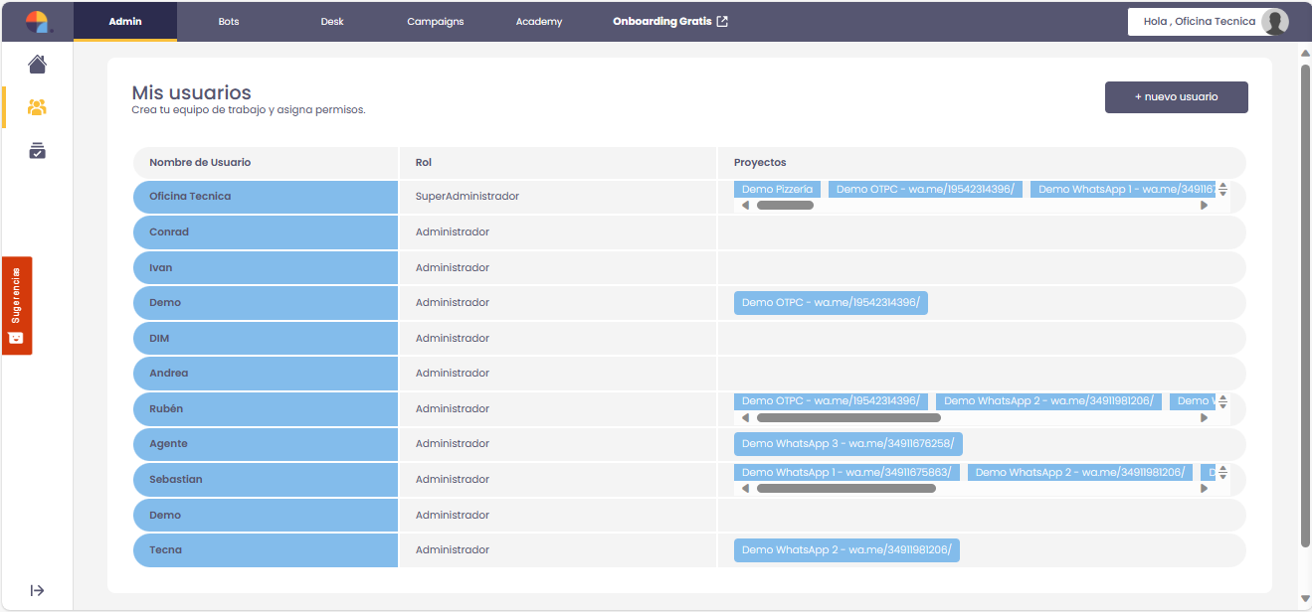Select the checklist inbox sidebar icon
Viewport: 1312px width, 612px height.
click(37, 151)
